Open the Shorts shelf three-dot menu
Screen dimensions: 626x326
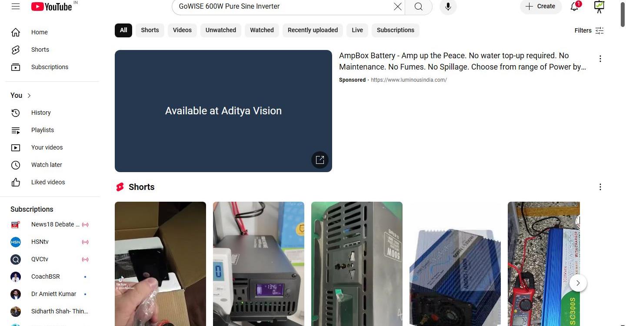pyautogui.click(x=600, y=187)
